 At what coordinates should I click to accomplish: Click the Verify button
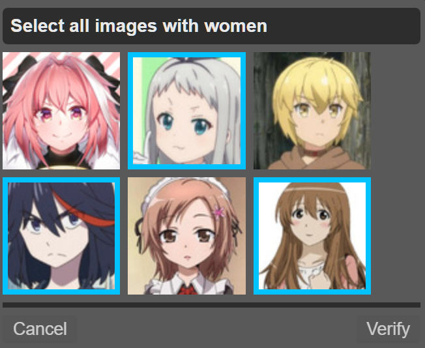point(388,329)
